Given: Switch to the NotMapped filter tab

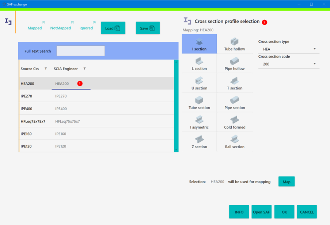Looking at the screenshot, I should 60,28.
